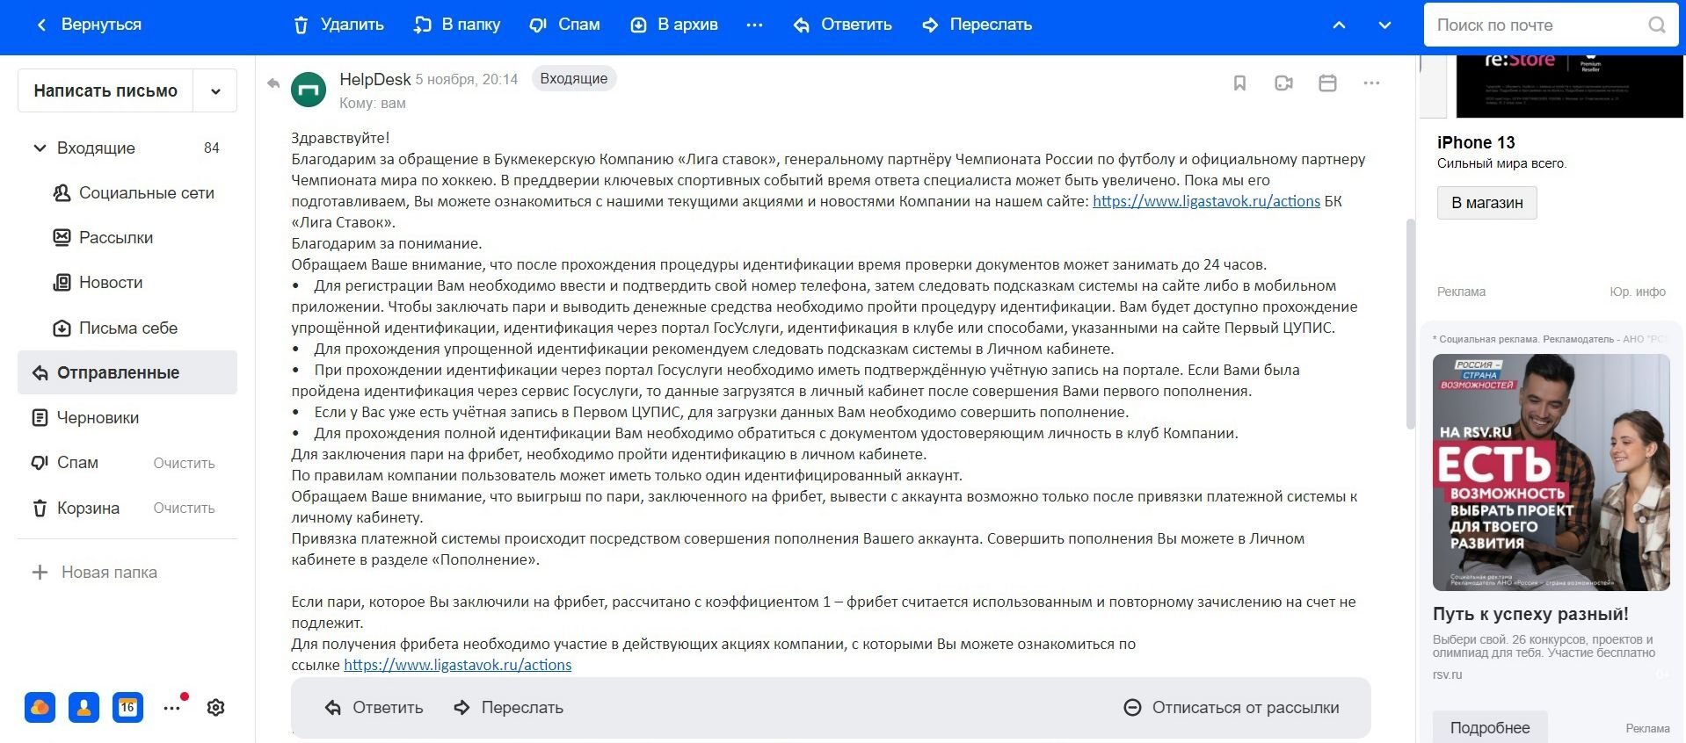Image resolution: width=1686 pixels, height=743 pixels.
Task: Go to the previous message with up arrow
Action: coord(1339,25)
